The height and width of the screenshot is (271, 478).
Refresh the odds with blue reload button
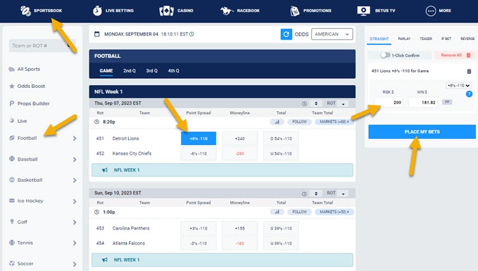(x=286, y=34)
